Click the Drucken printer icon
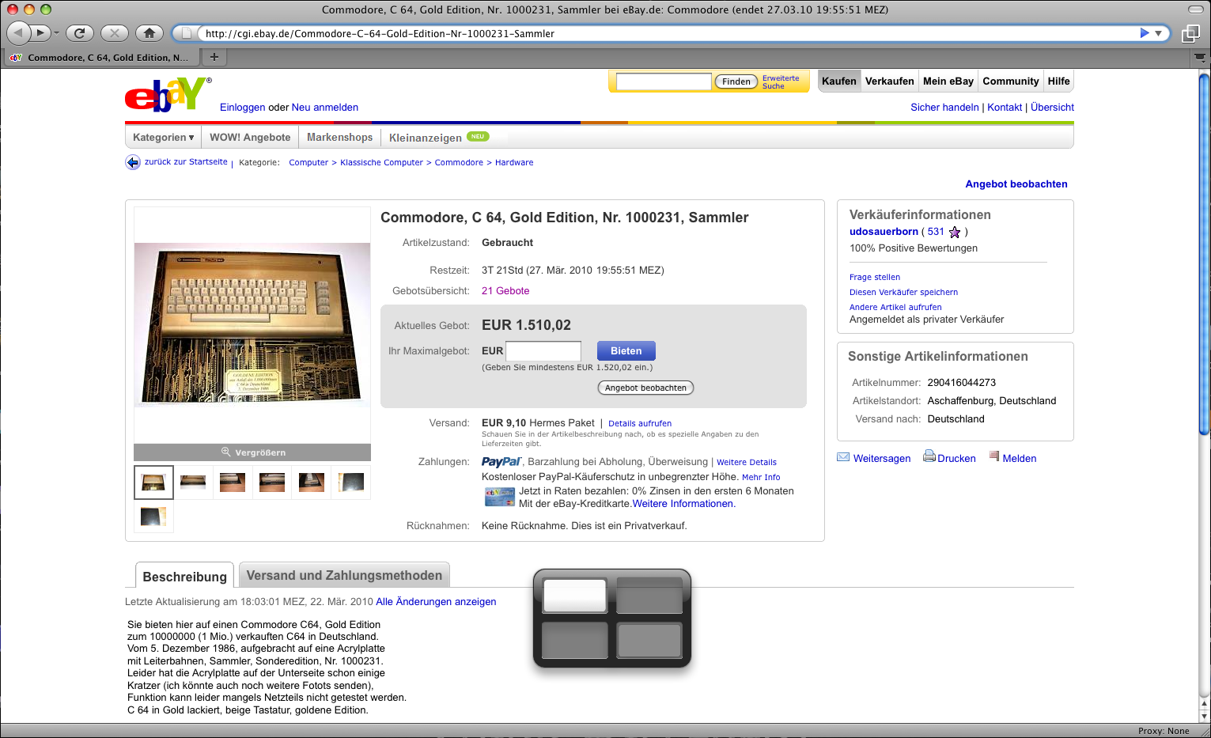The height and width of the screenshot is (738, 1211). pos(929,456)
